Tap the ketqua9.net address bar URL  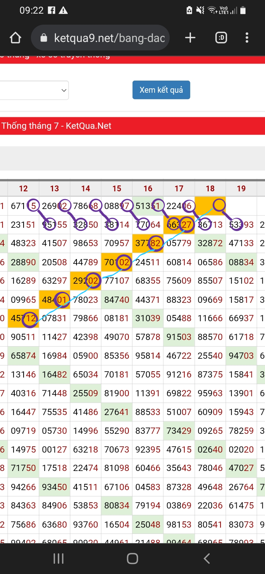(109, 38)
